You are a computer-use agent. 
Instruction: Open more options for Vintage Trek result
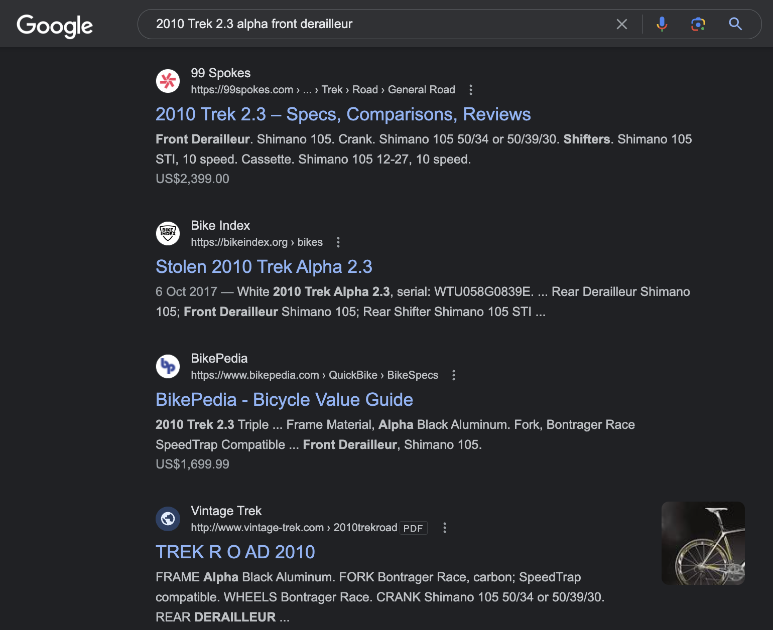tap(445, 528)
